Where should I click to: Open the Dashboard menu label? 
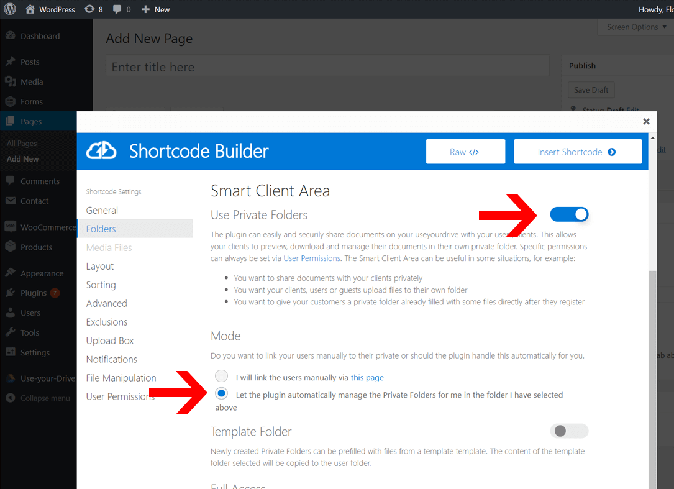coord(40,35)
